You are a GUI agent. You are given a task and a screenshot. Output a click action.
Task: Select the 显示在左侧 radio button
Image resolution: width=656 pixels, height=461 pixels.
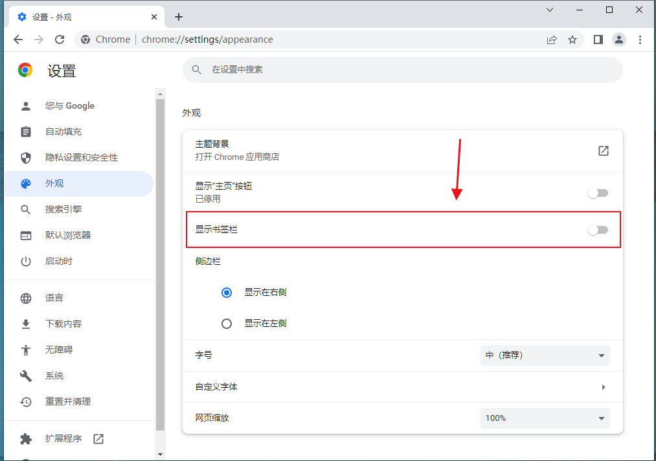point(227,324)
